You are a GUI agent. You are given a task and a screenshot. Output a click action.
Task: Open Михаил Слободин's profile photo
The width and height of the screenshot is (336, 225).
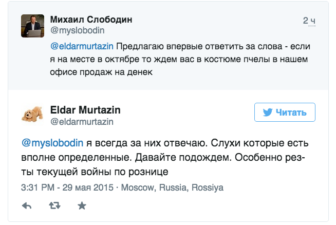coord(32,26)
